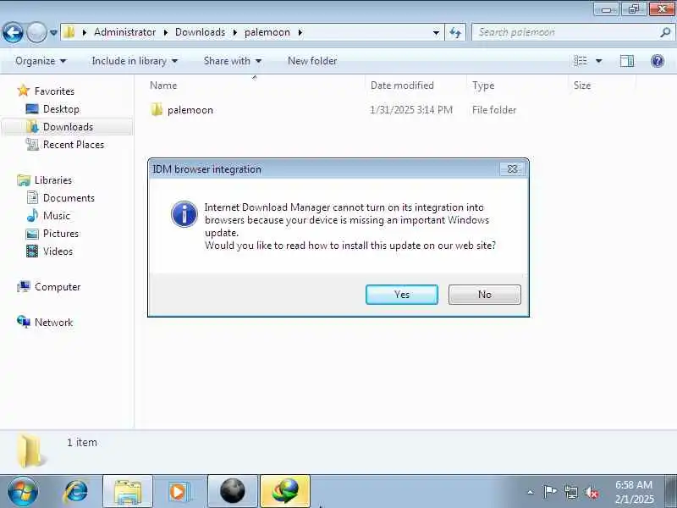Select Downloads in the address breadcrumb
This screenshot has height=508, width=677.
(200, 32)
